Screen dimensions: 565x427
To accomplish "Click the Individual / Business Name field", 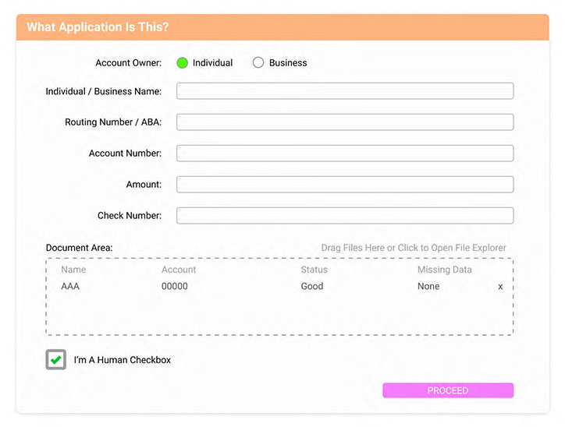I will click(345, 91).
